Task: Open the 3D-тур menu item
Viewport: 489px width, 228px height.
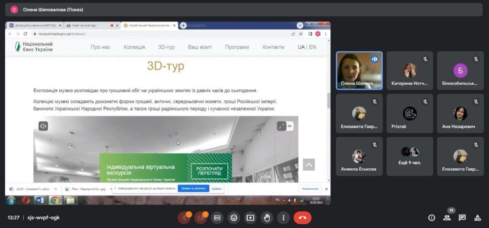Action: pyautogui.click(x=166, y=47)
